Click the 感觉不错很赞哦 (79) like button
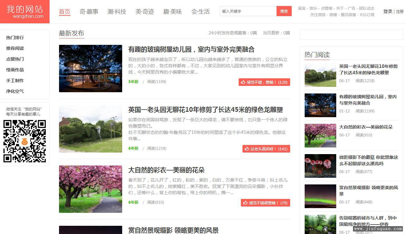Image resolution: width=406 pixels, height=234 pixels. pos(266,203)
